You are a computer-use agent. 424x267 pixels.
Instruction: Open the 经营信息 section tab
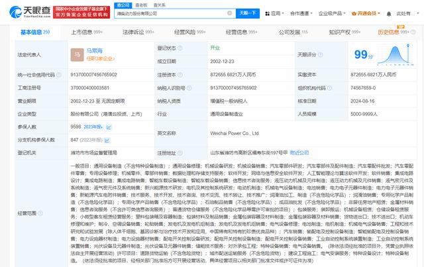tap(241, 32)
